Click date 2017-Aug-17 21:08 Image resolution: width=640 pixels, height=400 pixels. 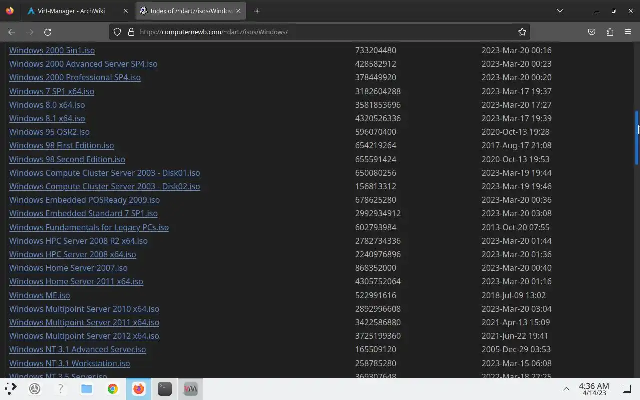(x=516, y=145)
